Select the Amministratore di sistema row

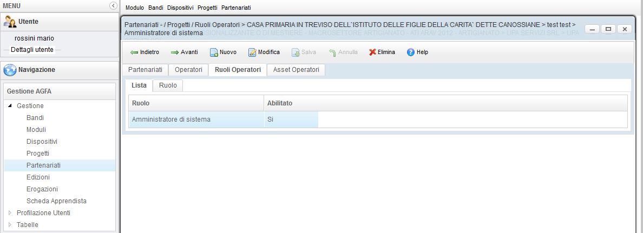pyautogui.click(x=172, y=119)
